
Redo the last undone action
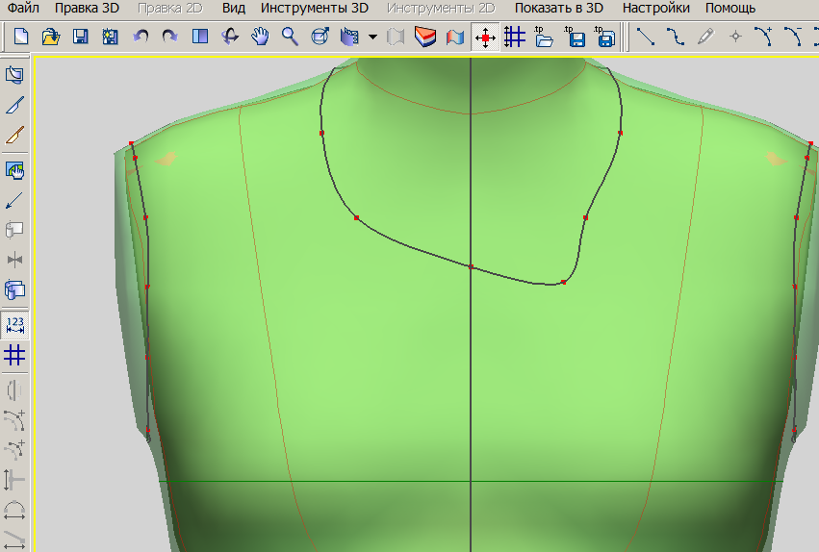[x=170, y=38]
